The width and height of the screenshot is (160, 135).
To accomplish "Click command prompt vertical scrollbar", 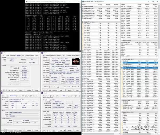I will 80,27.
